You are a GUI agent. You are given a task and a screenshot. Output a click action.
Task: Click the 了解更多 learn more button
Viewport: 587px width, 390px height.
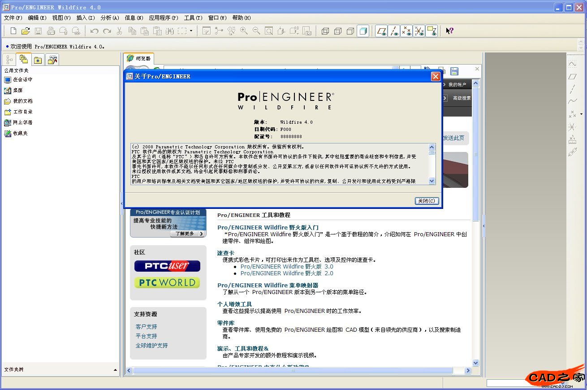point(187,234)
